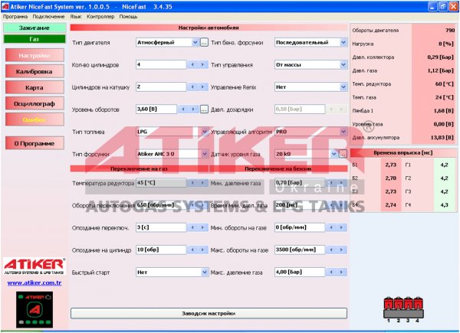460x333 pixels.
Task: Expand the Тип форсунки dropdown
Action: pos(205,154)
